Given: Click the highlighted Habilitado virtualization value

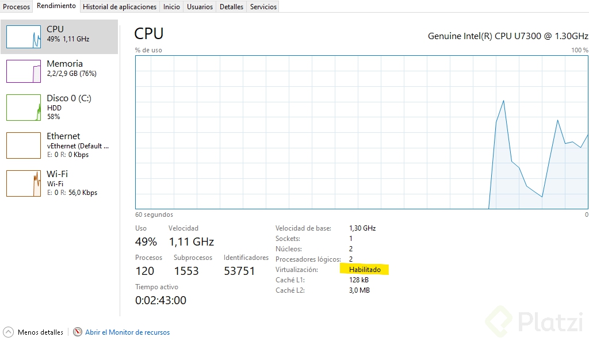Looking at the screenshot, I should (365, 270).
